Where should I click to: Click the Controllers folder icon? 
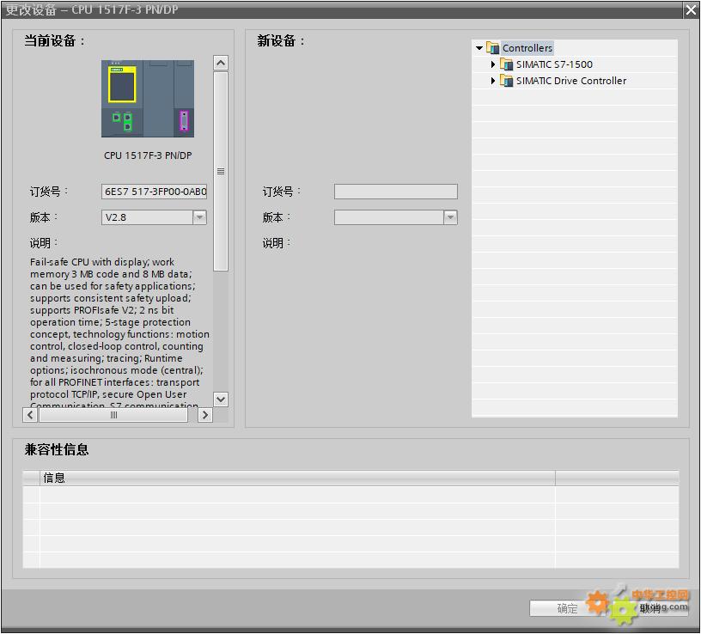pyautogui.click(x=493, y=48)
